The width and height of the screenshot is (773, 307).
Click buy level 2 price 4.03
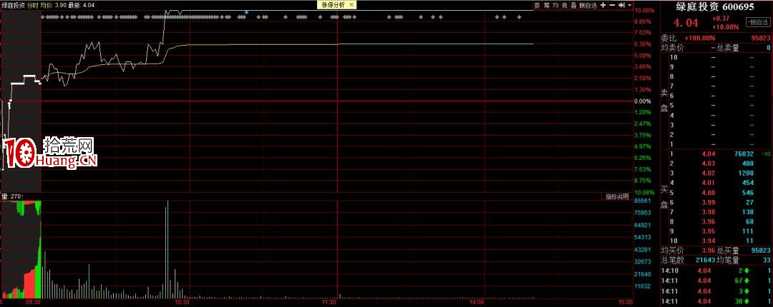[708, 163]
